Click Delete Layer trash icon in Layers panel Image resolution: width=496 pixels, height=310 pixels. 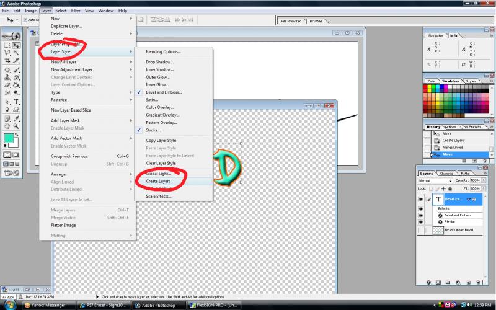coord(478,283)
